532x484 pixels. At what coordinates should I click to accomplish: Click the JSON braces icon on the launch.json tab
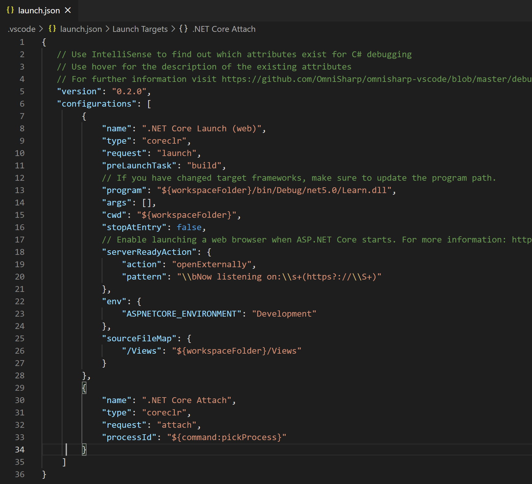[x=10, y=10]
